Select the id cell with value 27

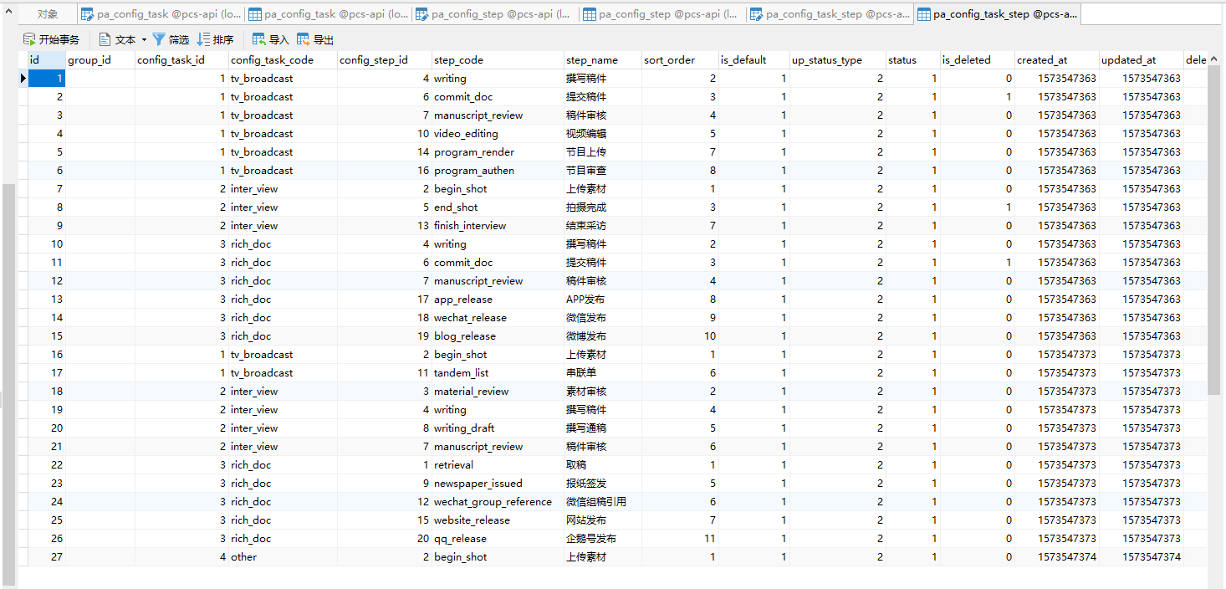click(47, 557)
